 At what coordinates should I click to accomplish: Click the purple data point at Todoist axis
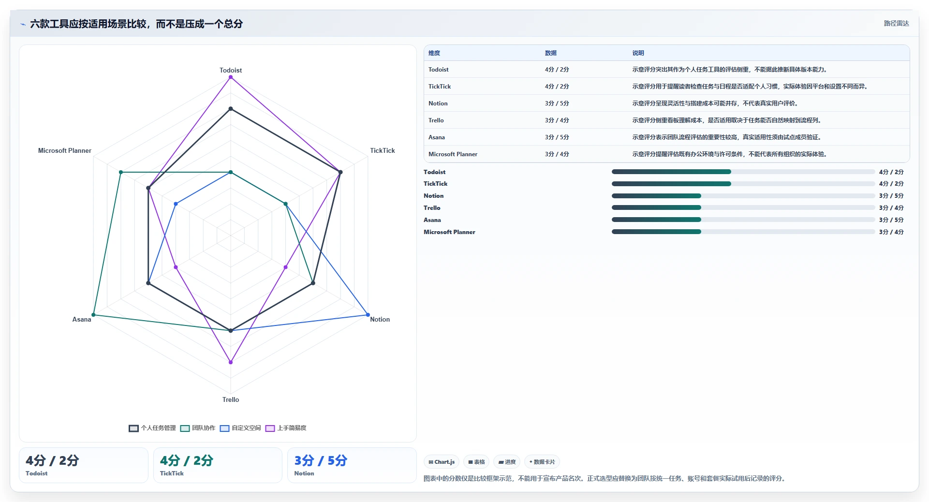[x=231, y=77]
